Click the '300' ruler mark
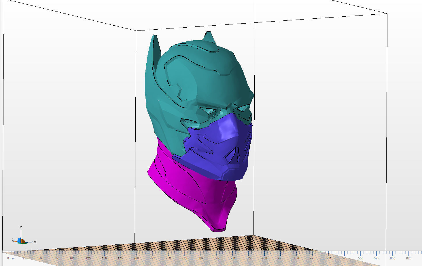422x266 pixels. tap(200, 258)
